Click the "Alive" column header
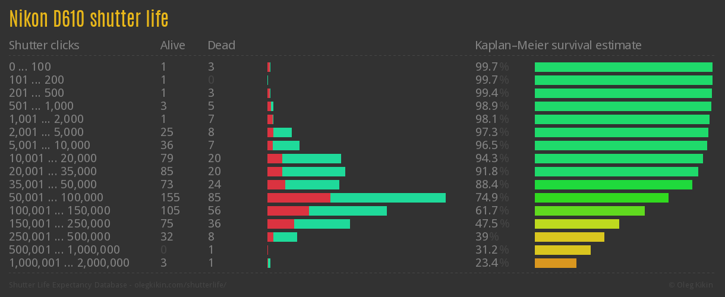This screenshot has width=725, height=297. click(x=172, y=45)
